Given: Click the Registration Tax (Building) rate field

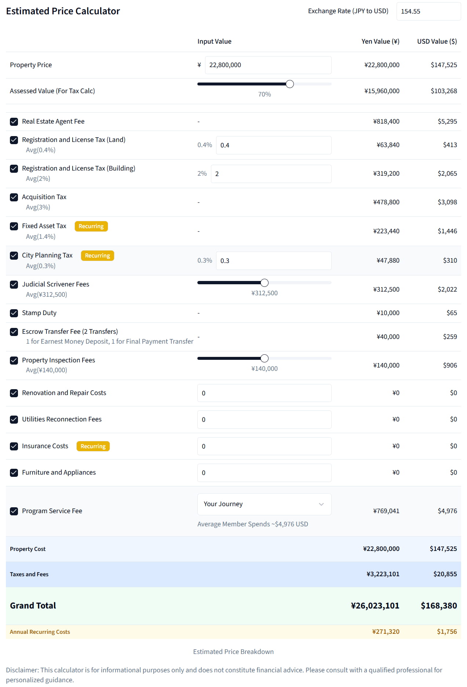Looking at the screenshot, I should tap(271, 174).
